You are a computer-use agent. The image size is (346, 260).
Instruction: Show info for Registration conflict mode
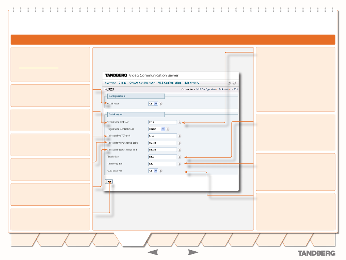[168, 129]
